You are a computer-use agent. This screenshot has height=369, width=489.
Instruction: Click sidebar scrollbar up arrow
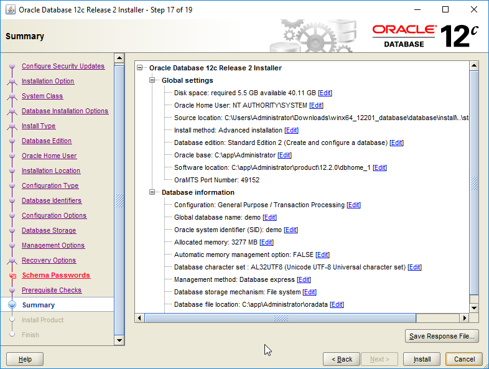coord(119,58)
